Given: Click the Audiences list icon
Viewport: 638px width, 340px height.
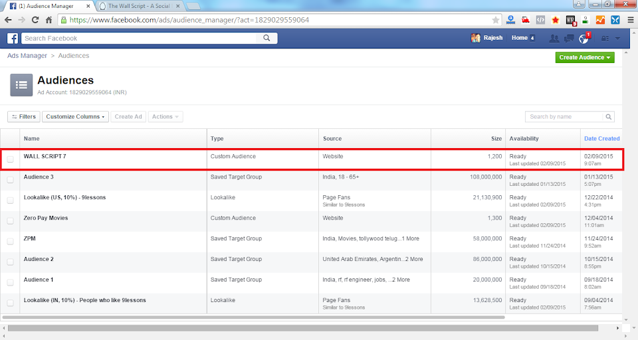Looking at the screenshot, I should point(21,85).
